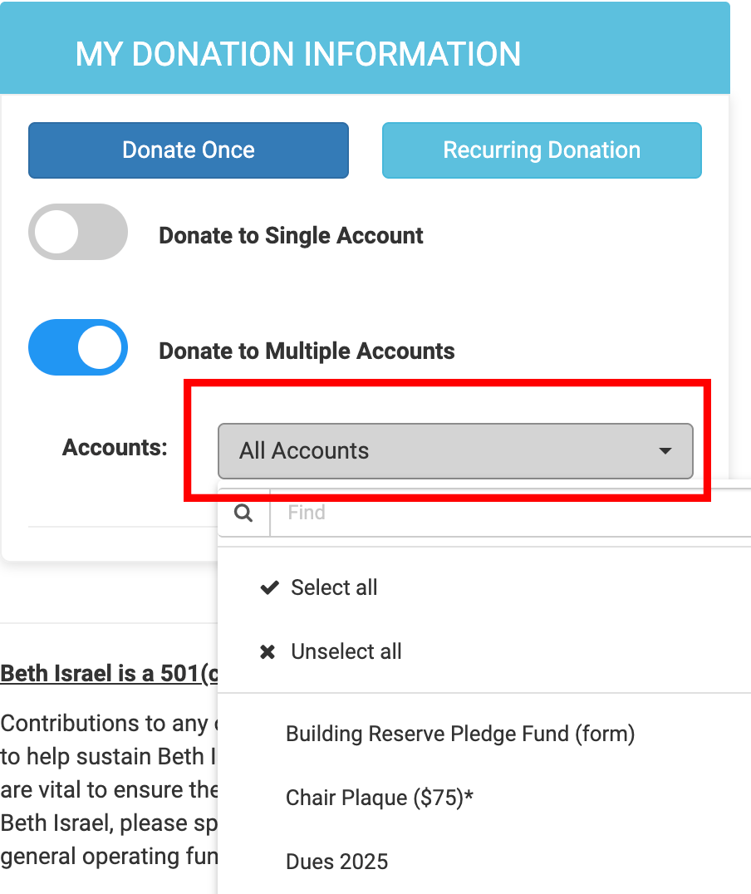Click the Select all option text
The width and height of the screenshot is (751, 894).
pos(334,588)
